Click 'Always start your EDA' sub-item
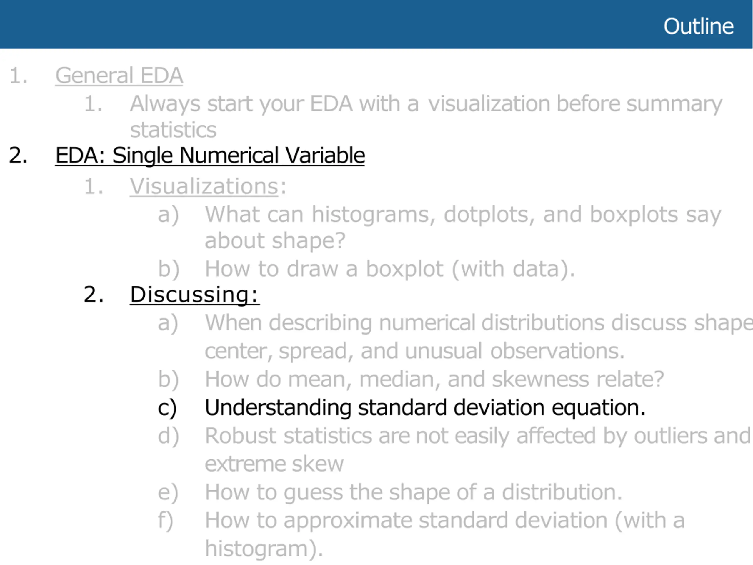 (426, 116)
